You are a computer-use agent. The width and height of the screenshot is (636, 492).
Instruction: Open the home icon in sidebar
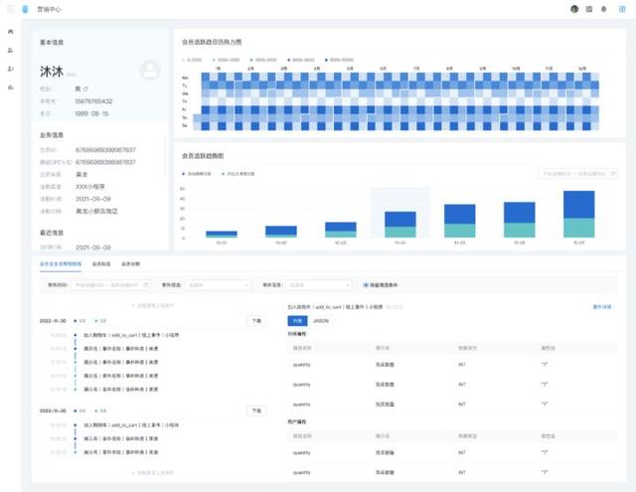pyautogui.click(x=11, y=32)
